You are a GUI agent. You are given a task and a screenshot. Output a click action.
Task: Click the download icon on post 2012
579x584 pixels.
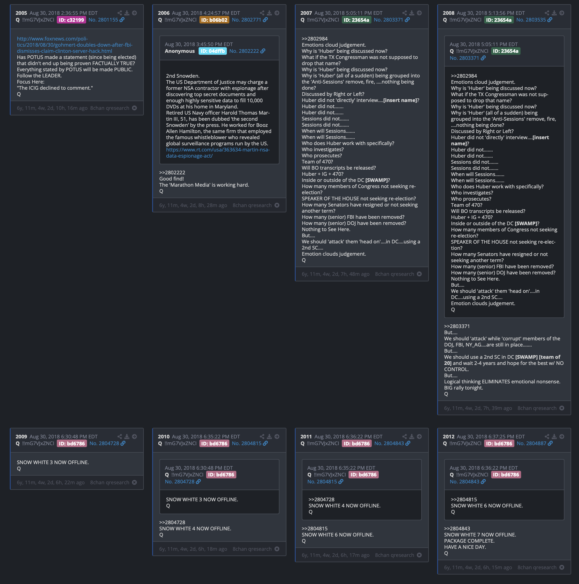tap(554, 436)
